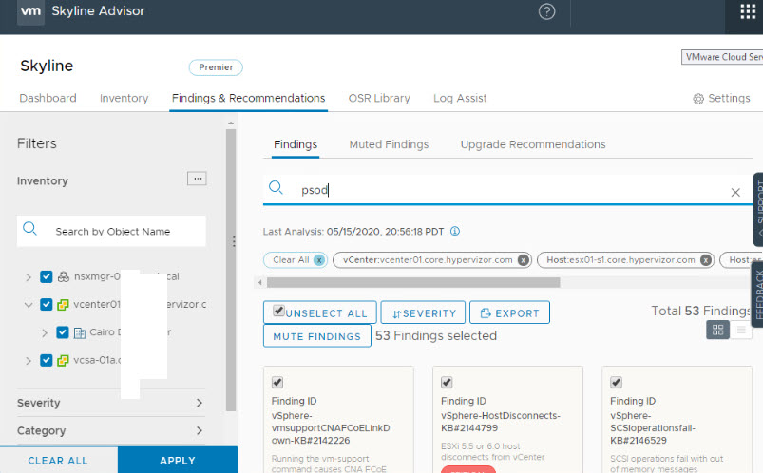
Task: Uncheck HostDisconnects-KB#2144799 finding card
Action: (x=447, y=382)
